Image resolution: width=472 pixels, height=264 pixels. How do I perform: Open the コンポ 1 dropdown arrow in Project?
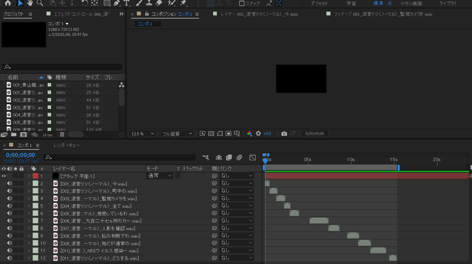click(x=67, y=24)
